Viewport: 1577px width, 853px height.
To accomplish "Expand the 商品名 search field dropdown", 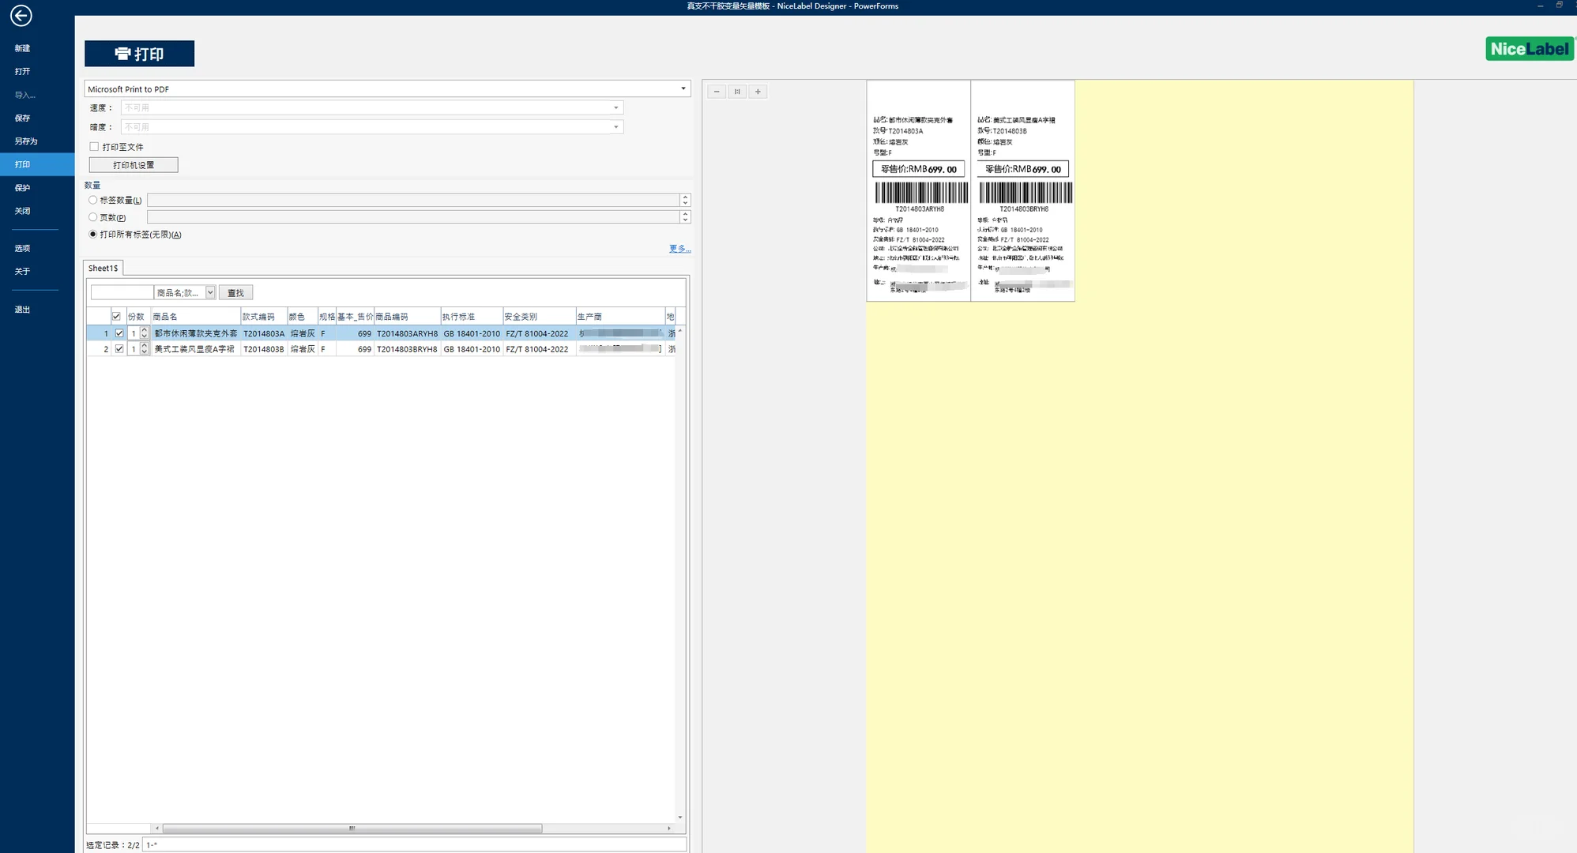I will pyautogui.click(x=210, y=292).
